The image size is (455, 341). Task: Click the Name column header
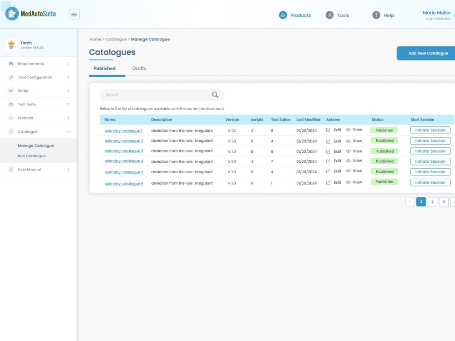tap(110, 120)
